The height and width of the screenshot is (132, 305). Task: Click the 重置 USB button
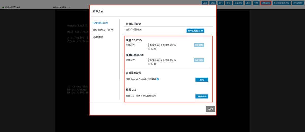pos(202,96)
